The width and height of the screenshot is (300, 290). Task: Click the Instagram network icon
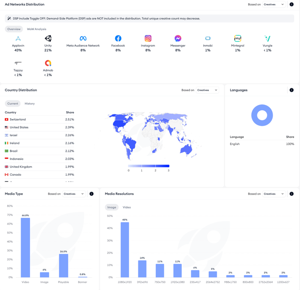click(148, 39)
